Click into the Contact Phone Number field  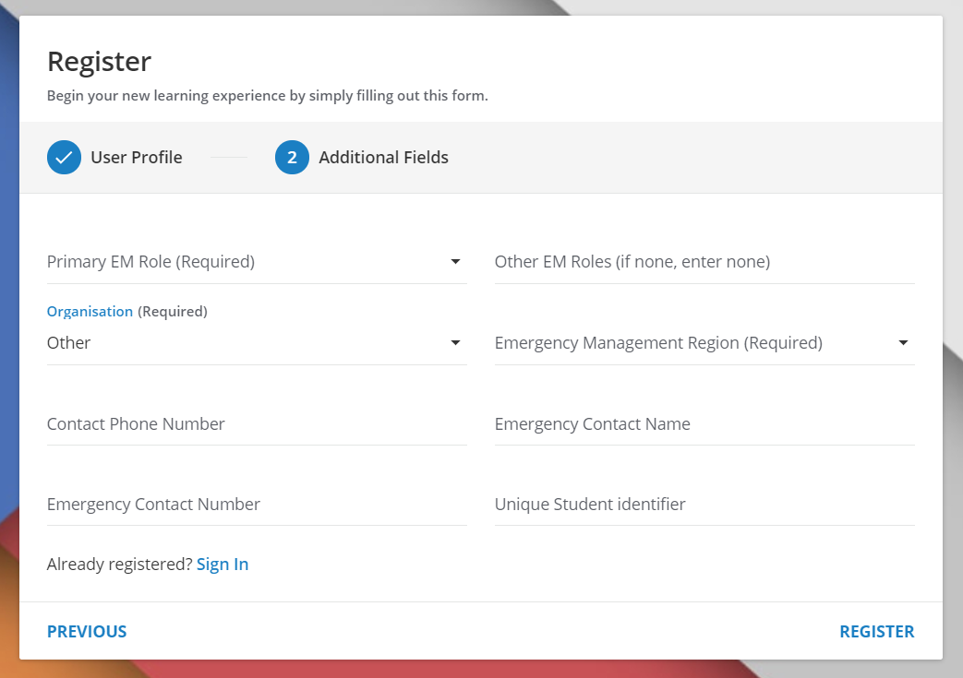[x=256, y=424]
